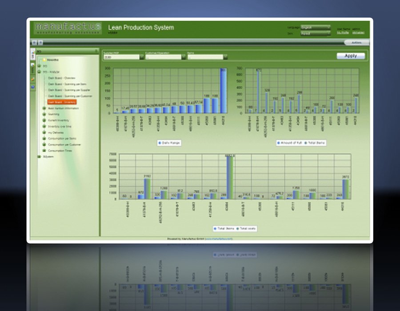Click the Inventory over time node icon
Image resolution: width=400 pixels, height=311 pixels.
pos(44,127)
